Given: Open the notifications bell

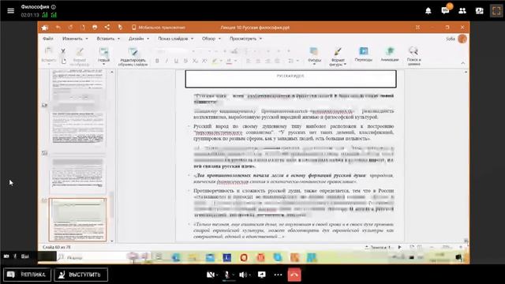Looking at the screenshot, I should point(428,10).
